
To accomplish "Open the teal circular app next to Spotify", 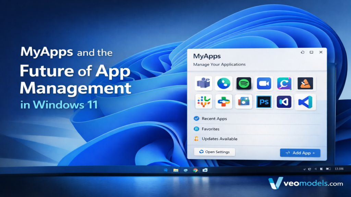I will point(223,83).
